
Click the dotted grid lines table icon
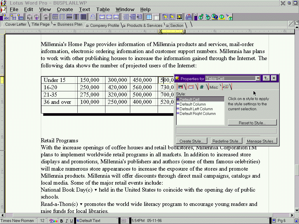(62, 17)
